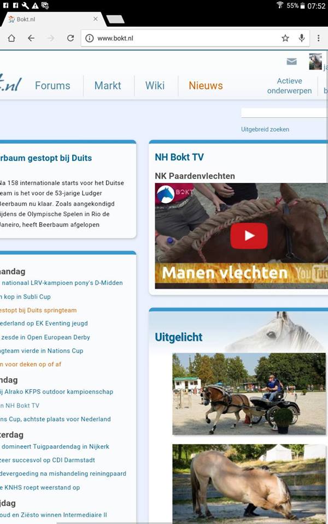The image size is (328, 524).
Task: Tap the battery status icon
Action: (x=302, y=5)
